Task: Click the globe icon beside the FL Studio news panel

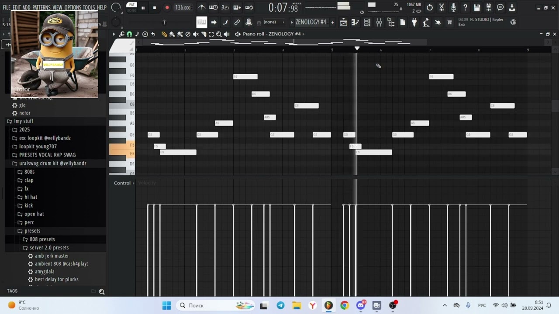Action: click(513, 22)
